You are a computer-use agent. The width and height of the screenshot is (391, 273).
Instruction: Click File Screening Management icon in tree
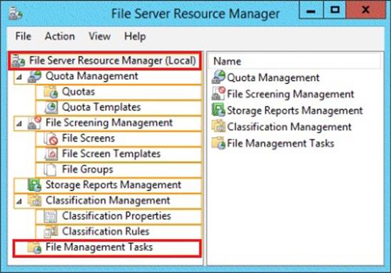pyautogui.click(x=34, y=123)
